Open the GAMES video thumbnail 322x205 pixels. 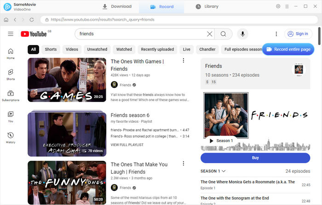(x=67, y=80)
